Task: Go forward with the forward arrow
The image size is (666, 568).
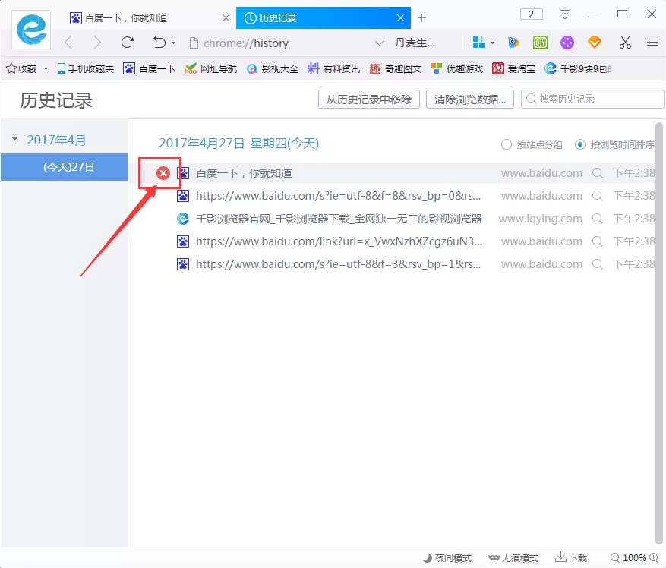Action: [x=97, y=43]
